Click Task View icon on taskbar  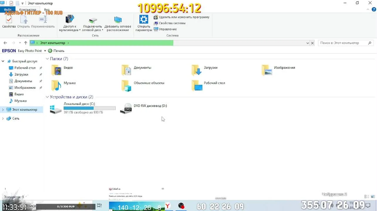[99, 206]
